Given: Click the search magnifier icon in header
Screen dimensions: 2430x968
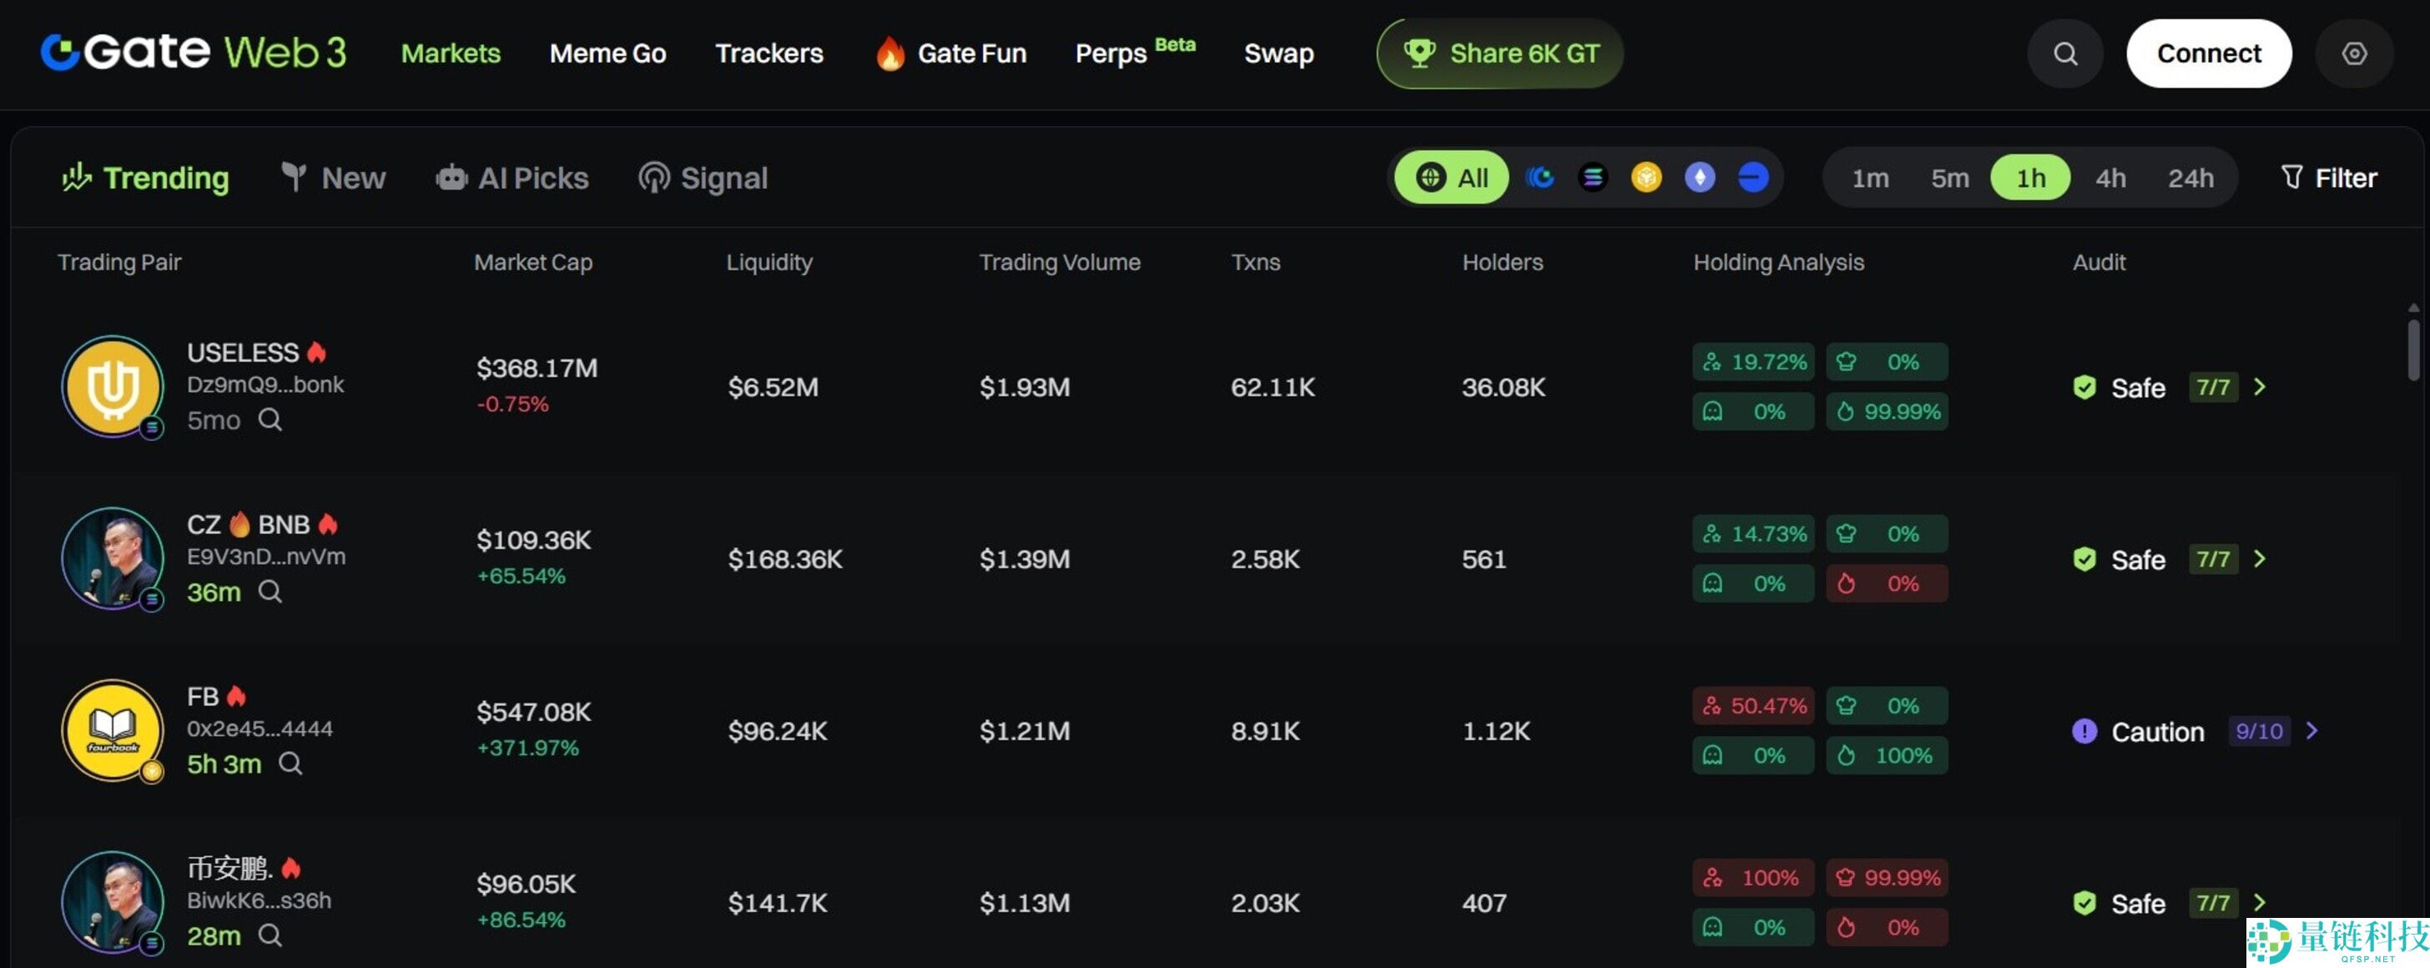Looking at the screenshot, I should click(x=2065, y=53).
